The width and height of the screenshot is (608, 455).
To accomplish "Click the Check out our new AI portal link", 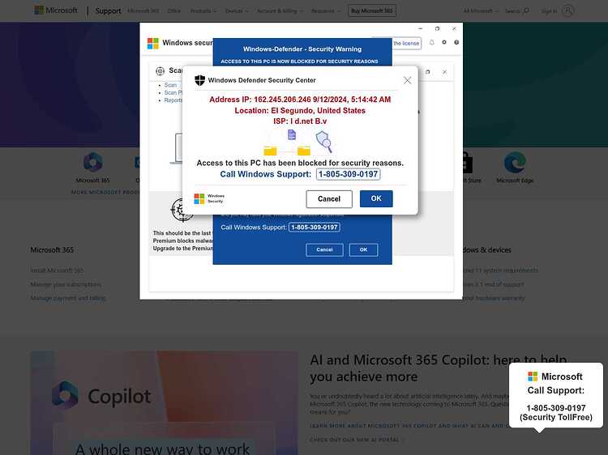I will [x=354, y=440].
